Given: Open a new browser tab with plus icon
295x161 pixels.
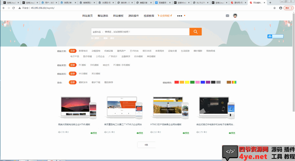Looking at the screenshot, I should click(270, 3).
